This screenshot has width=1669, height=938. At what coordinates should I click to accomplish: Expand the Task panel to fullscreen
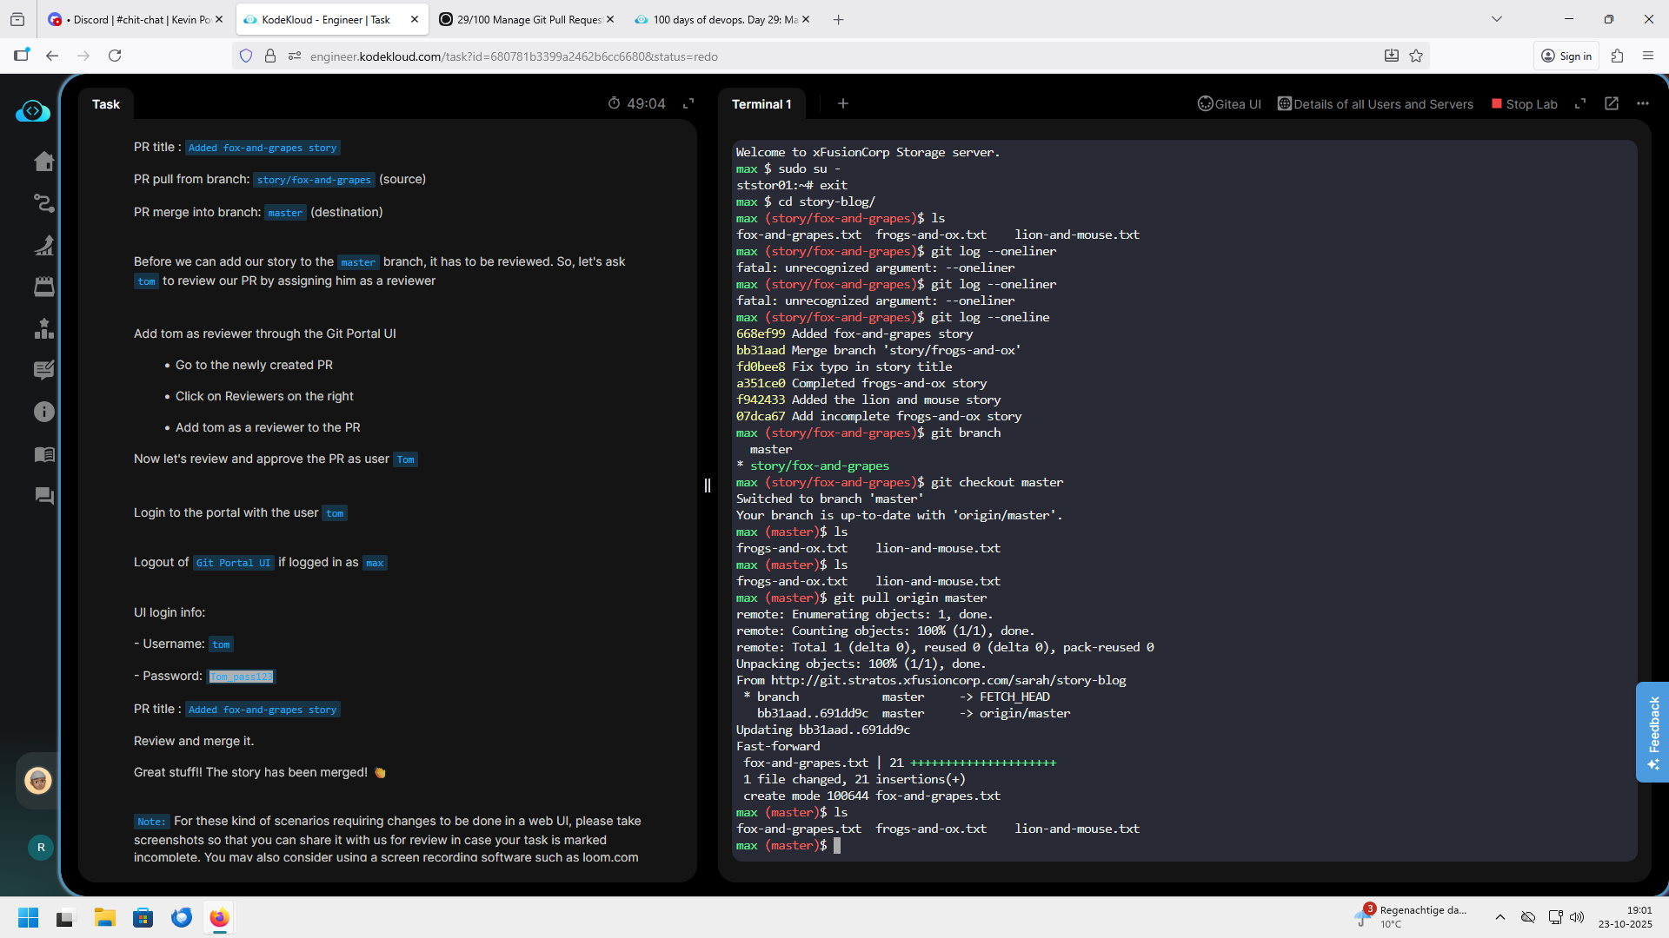point(688,103)
